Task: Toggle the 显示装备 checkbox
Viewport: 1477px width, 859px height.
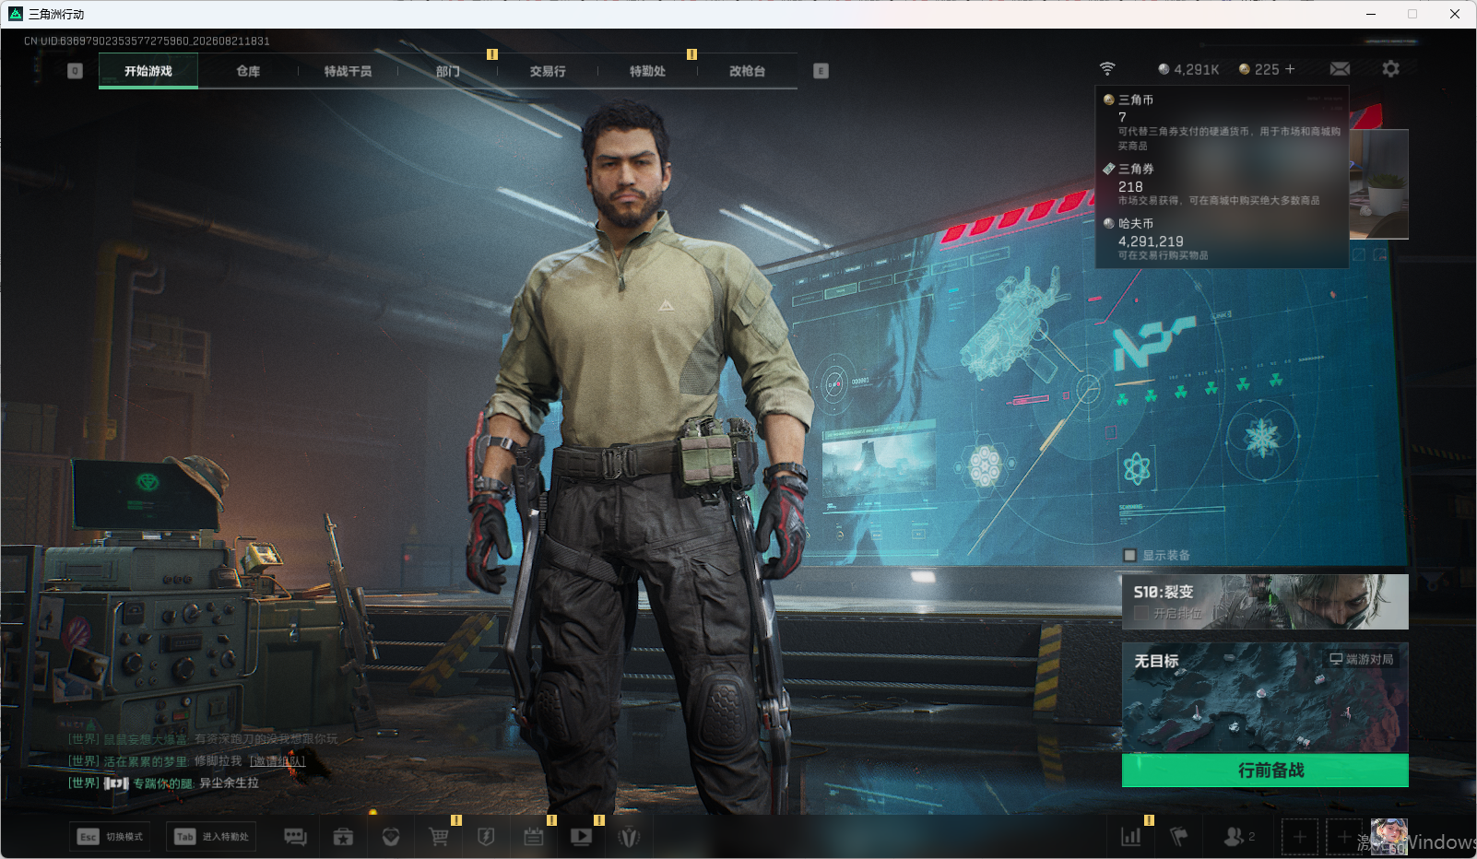Action: pos(1129,555)
